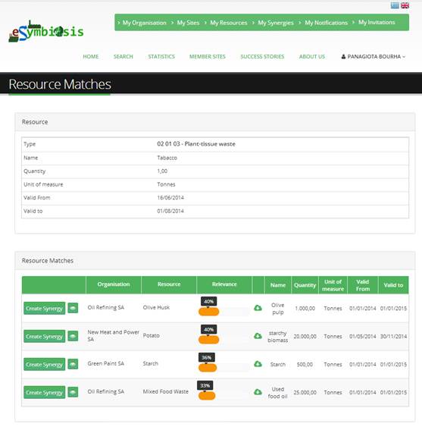Screen dimensions: 422x430
Task: Open the Search page
Action: pyautogui.click(x=123, y=56)
